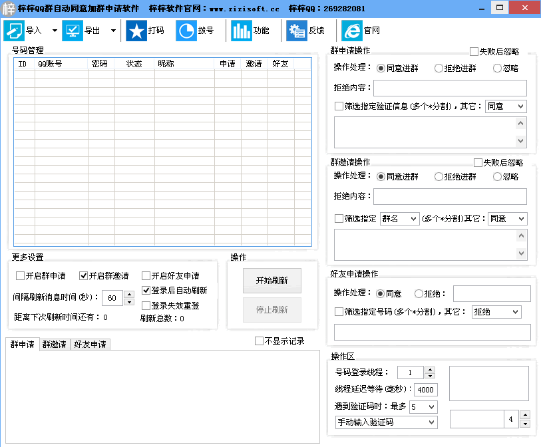Open the 其它 拒绝 dropdown in 好友申请操作
This screenshot has height=447, width=541.
point(496,312)
